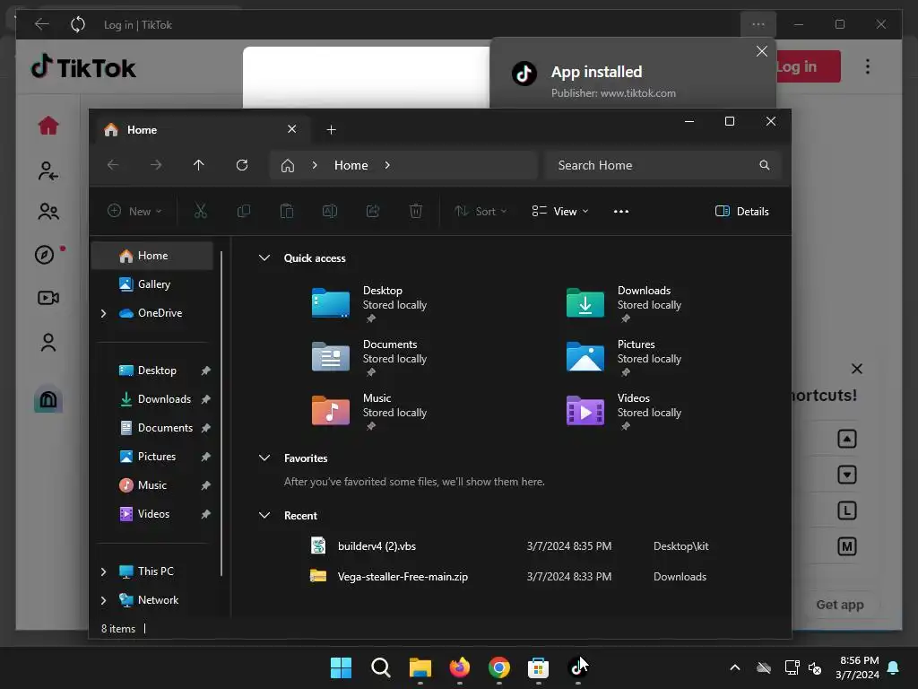
Task: Refresh the File Explorer Home view
Action: (x=242, y=165)
